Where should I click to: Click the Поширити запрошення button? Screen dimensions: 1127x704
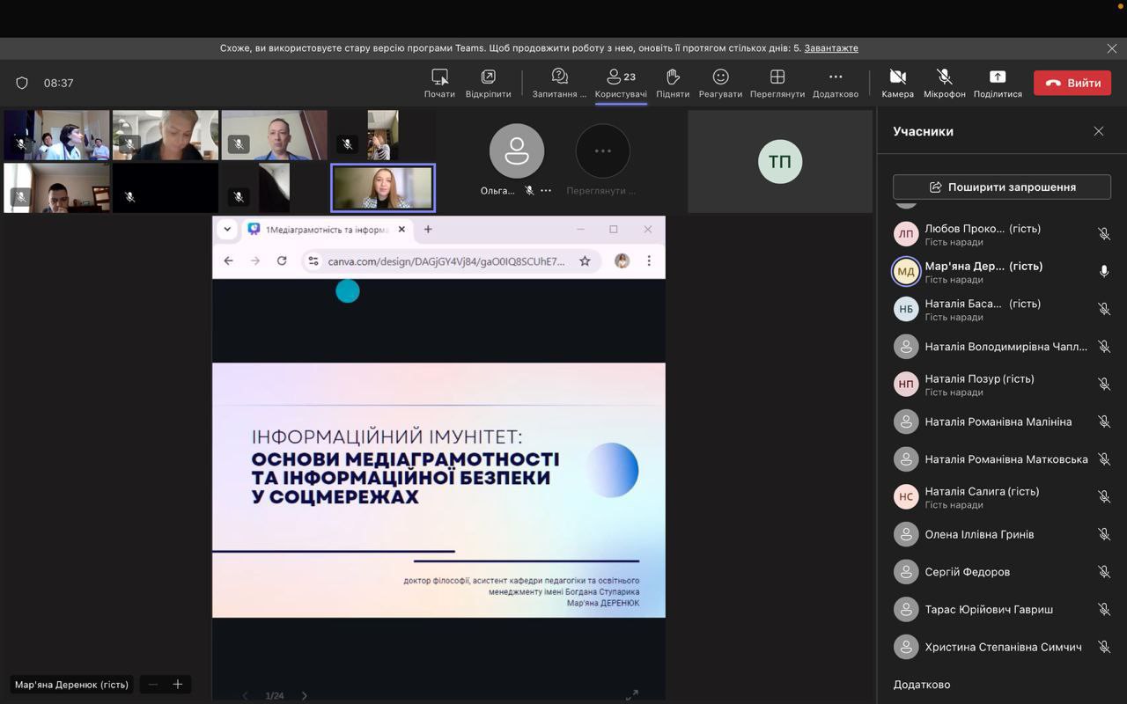click(x=1002, y=187)
